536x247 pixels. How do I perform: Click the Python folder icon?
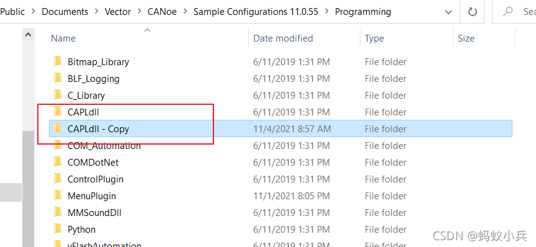coord(58,229)
